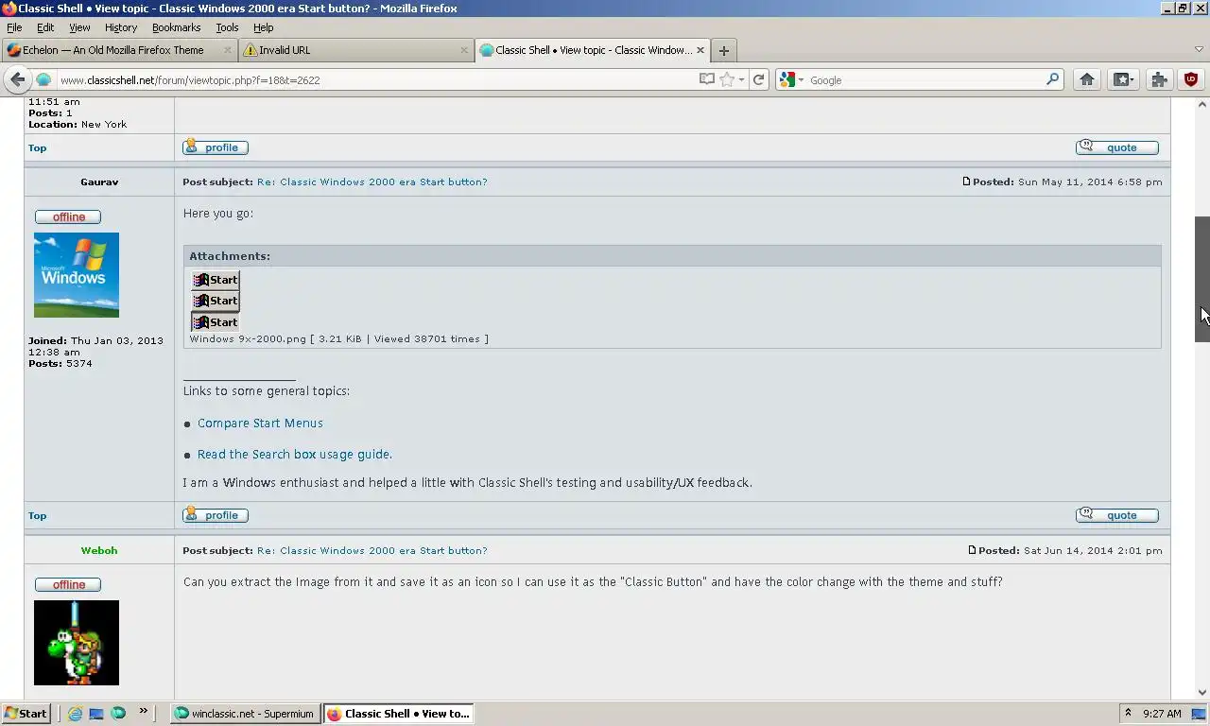This screenshot has width=1210, height=726.
Task: Click Top link below Gaurav's post
Action: point(37,515)
